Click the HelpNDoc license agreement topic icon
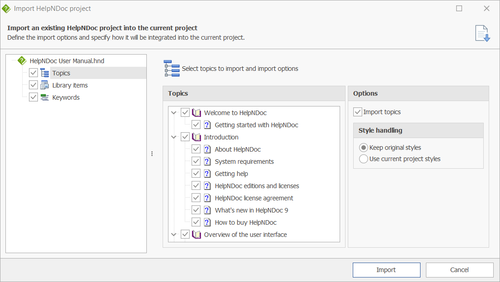Image resolution: width=500 pixels, height=282 pixels. 207,198
